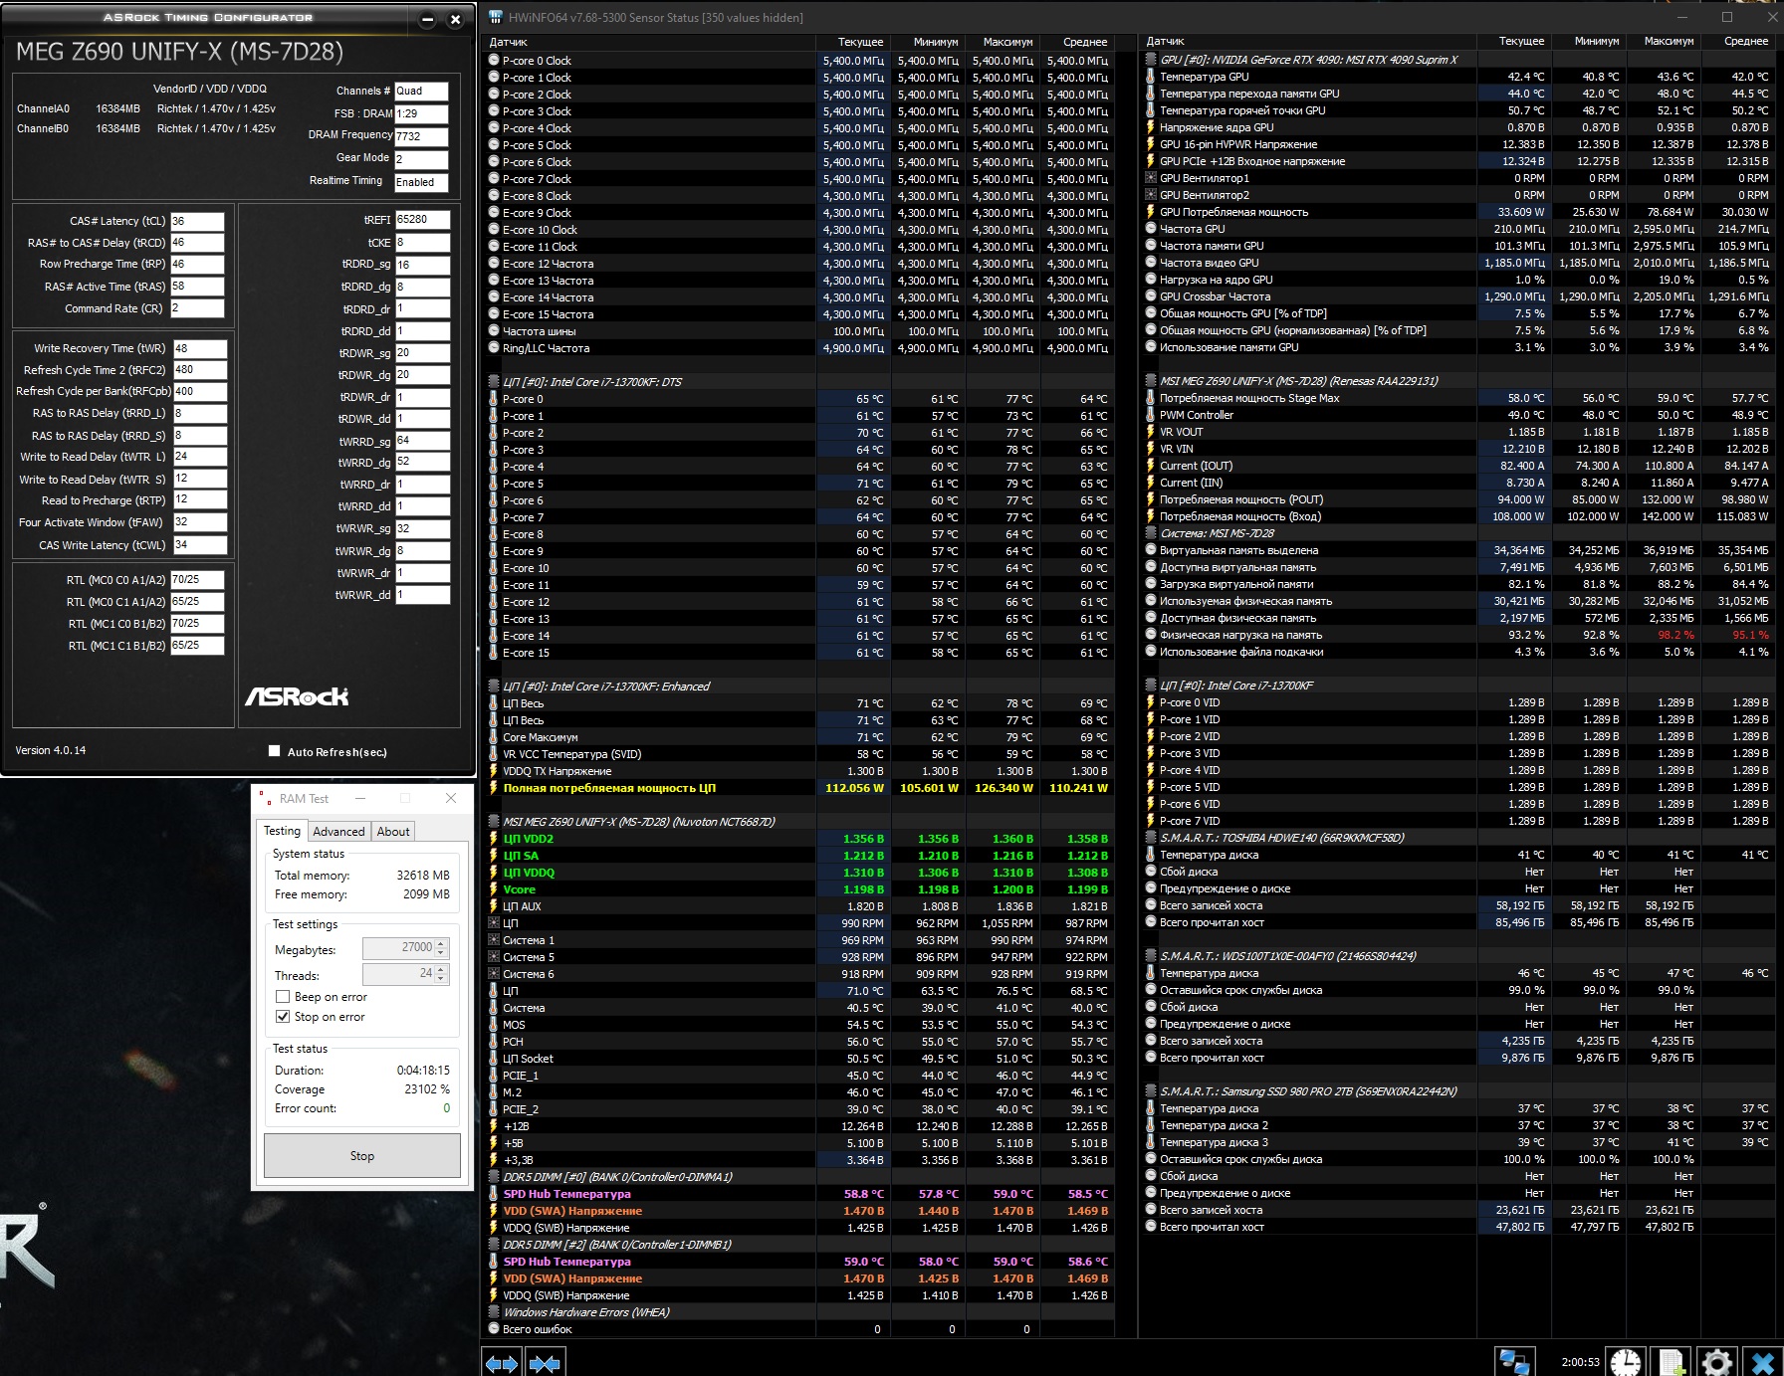
Task: Decrease Threads with the down stepper arrow
Action: pos(441,978)
